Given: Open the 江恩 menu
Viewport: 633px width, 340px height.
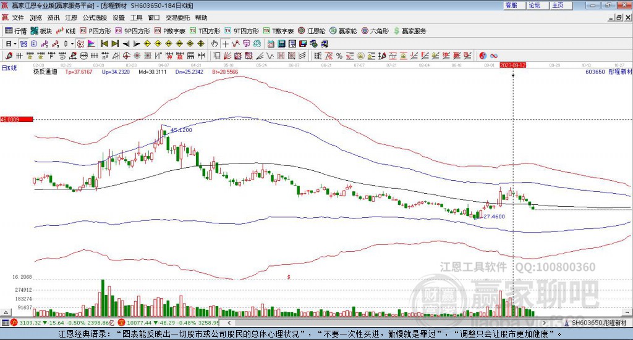Looking at the screenshot, I should coord(71,18).
